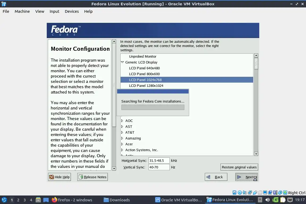
Task: Open the Devices menu
Action: point(72,11)
